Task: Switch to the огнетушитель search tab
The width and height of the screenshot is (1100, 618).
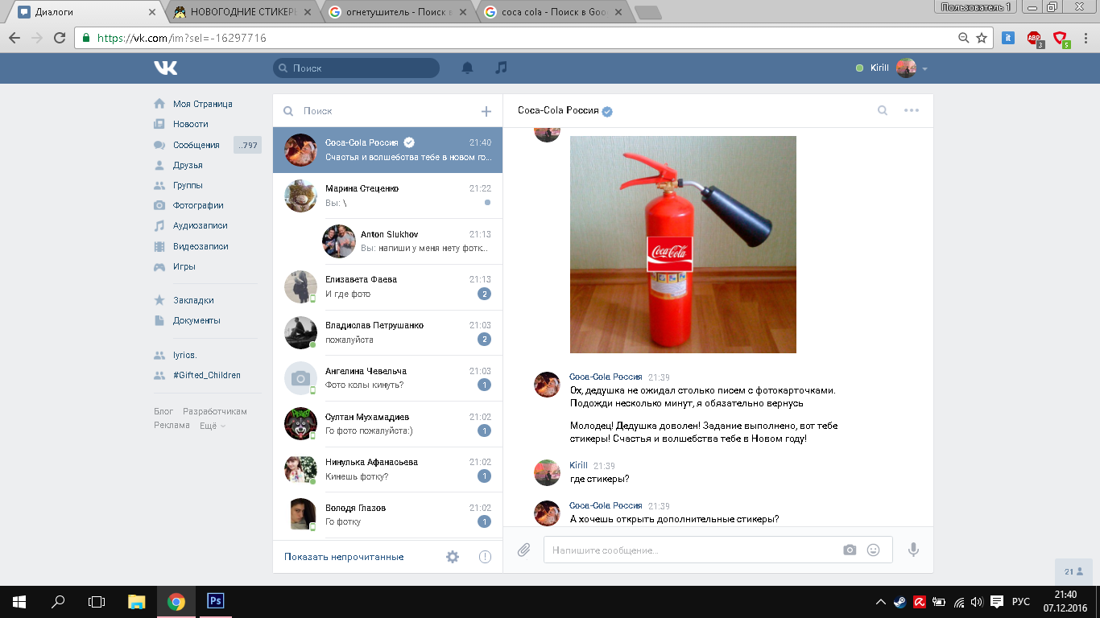Action: (x=397, y=13)
